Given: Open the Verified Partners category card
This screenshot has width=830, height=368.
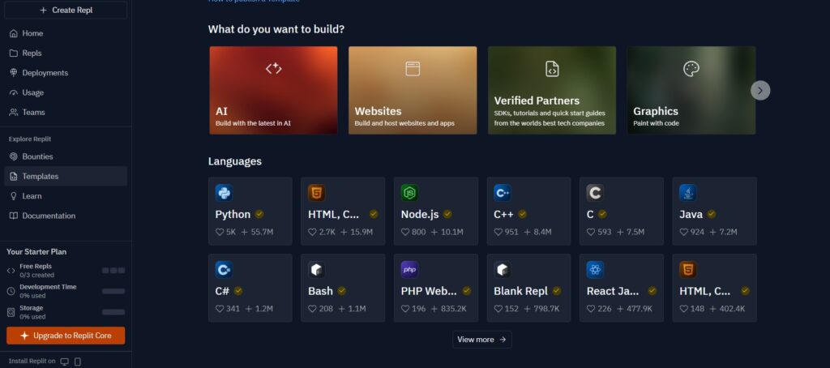Looking at the screenshot, I should tap(551, 90).
